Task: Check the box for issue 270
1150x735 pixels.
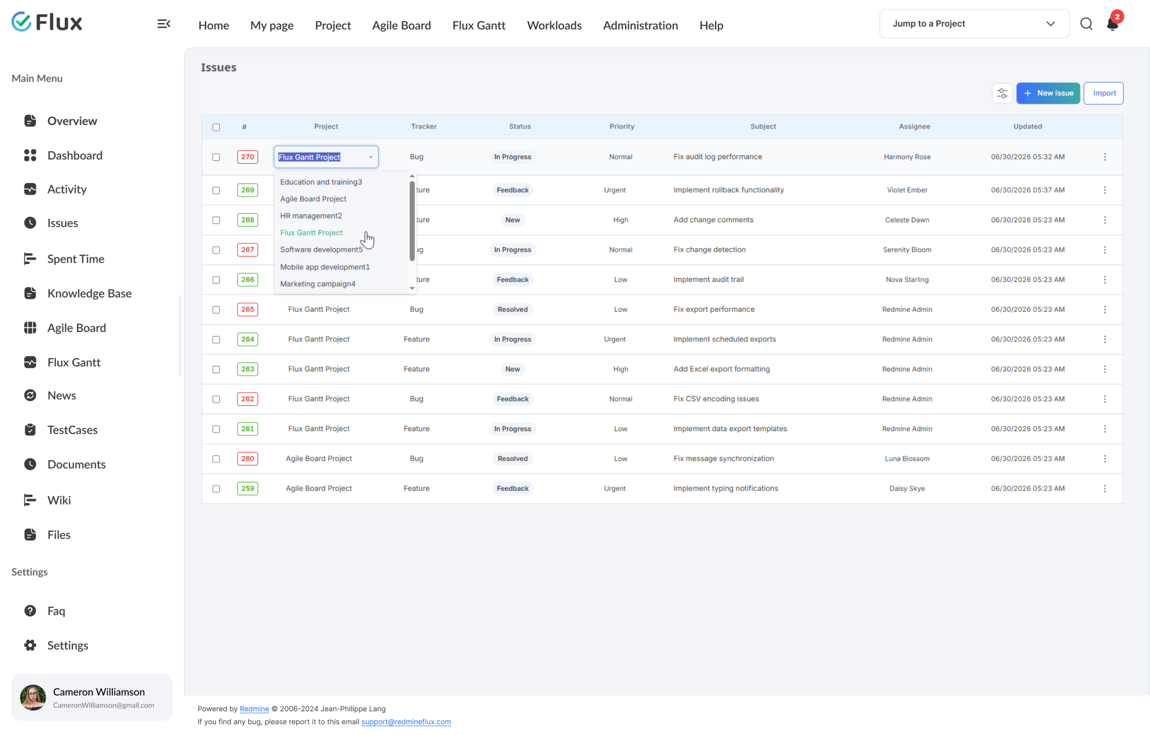Action: click(x=216, y=157)
